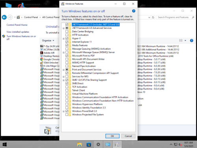This screenshot has width=197, height=148.
Task: Enable TCP Activation checkbox
Action: point(67,87)
